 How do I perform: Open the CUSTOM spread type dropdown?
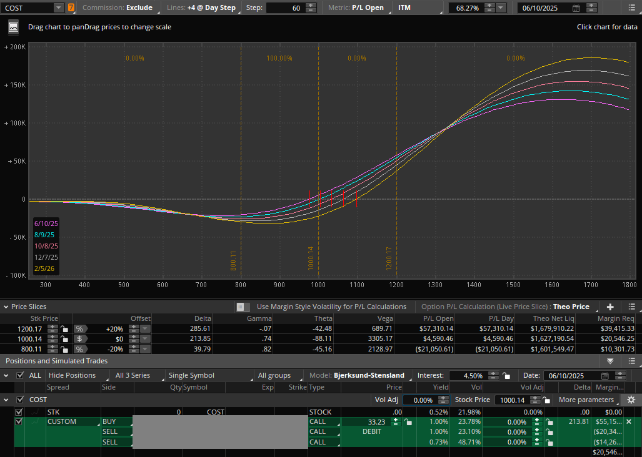click(x=73, y=421)
